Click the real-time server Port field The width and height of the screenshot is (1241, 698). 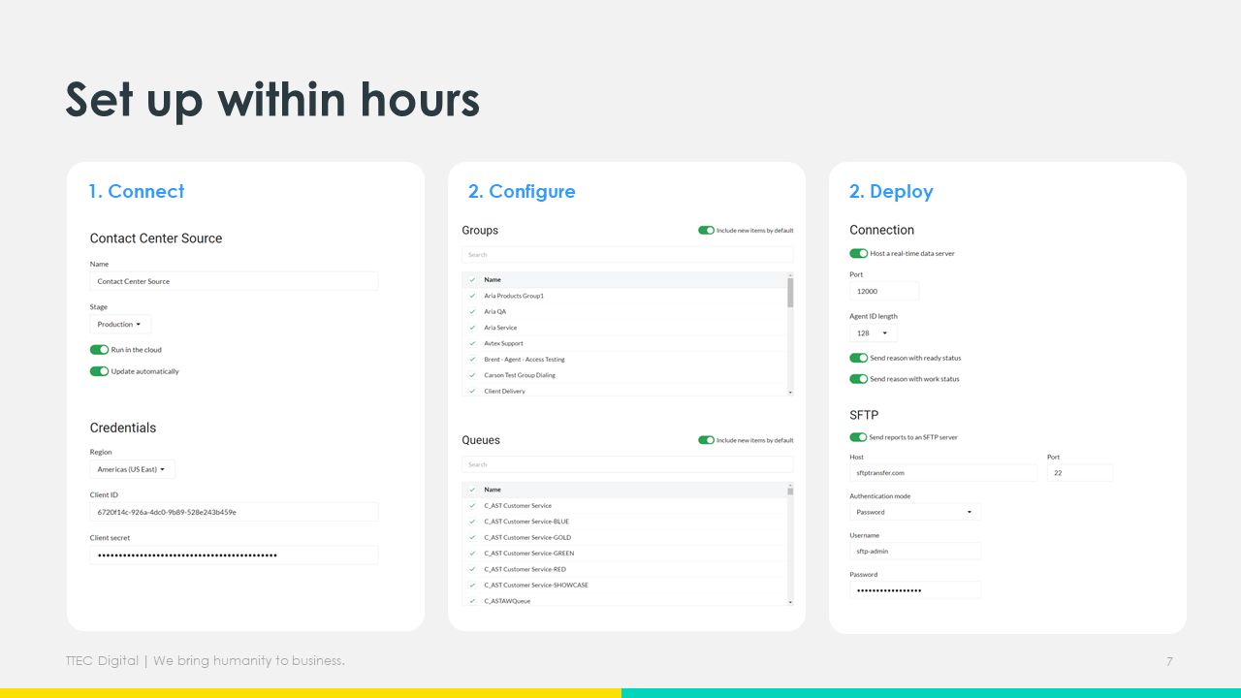[883, 291]
